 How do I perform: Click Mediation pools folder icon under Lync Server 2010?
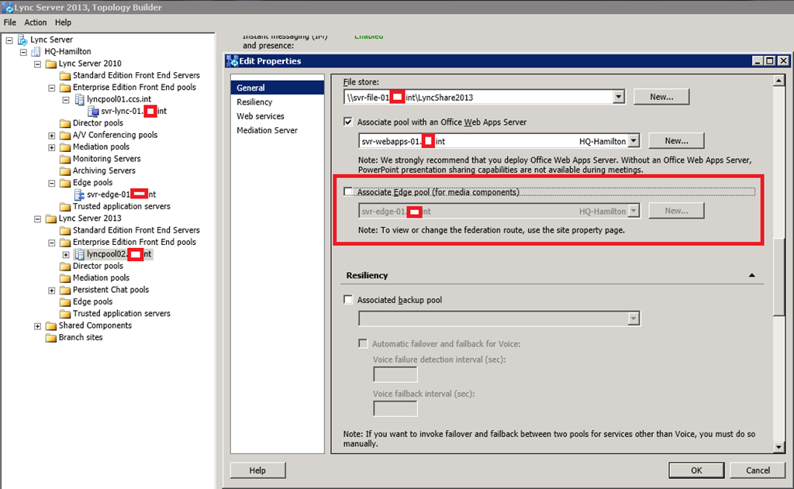coord(65,146)
